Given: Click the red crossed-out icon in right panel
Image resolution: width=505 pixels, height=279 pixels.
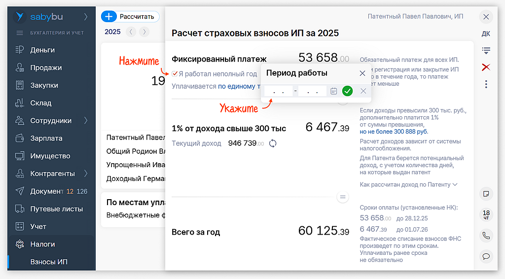Looking at the screenshot, I should pyautogui.click(x=486, y=67).
